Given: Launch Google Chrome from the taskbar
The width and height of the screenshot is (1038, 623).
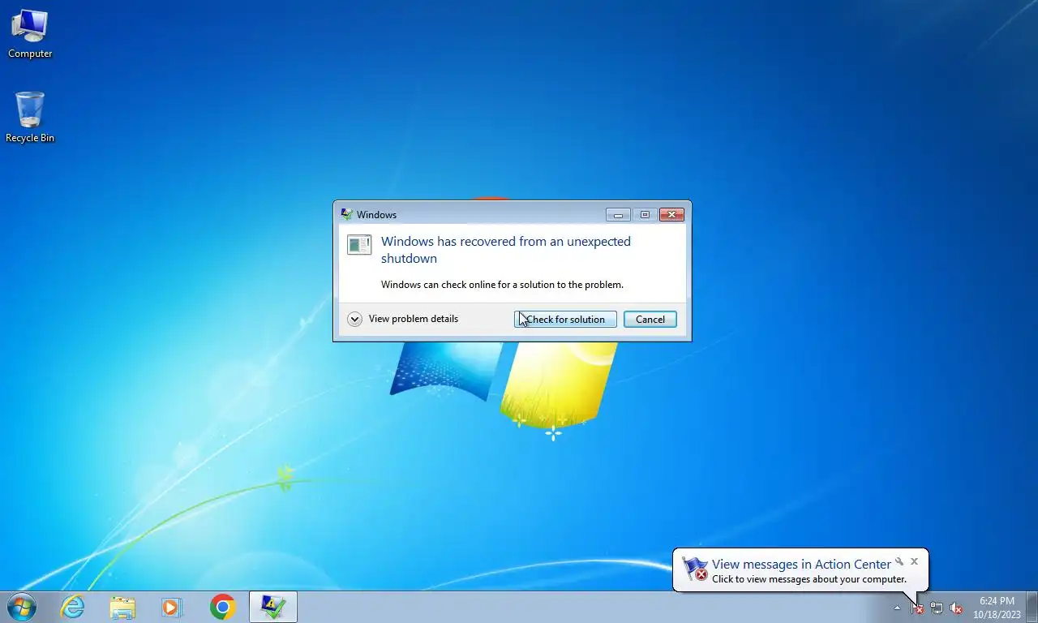Looking at the screenshot, I should pyautogui.click(x=222, y=607).
